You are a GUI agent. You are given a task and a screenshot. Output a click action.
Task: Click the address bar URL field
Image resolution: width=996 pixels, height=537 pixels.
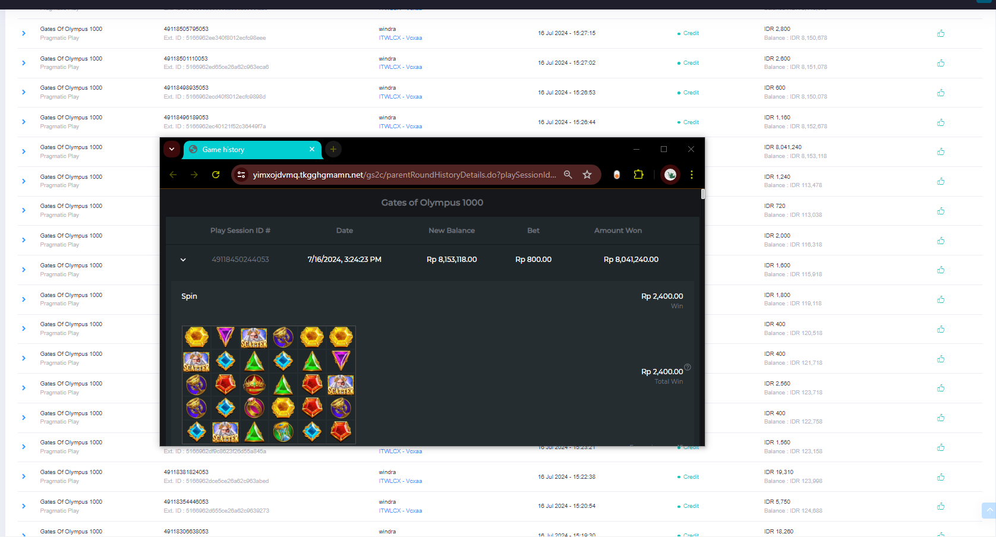coord(404,175)
